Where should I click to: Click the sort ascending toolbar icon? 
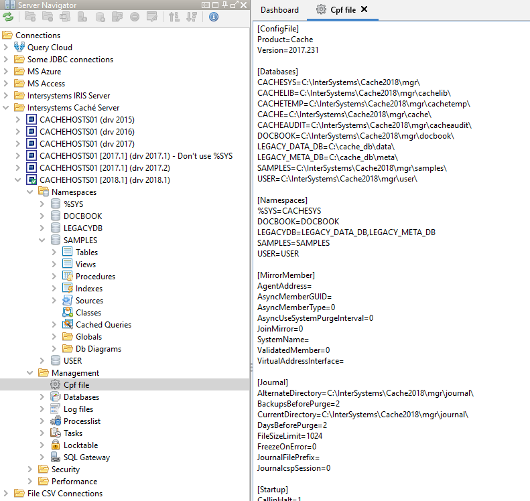point(174,17)
